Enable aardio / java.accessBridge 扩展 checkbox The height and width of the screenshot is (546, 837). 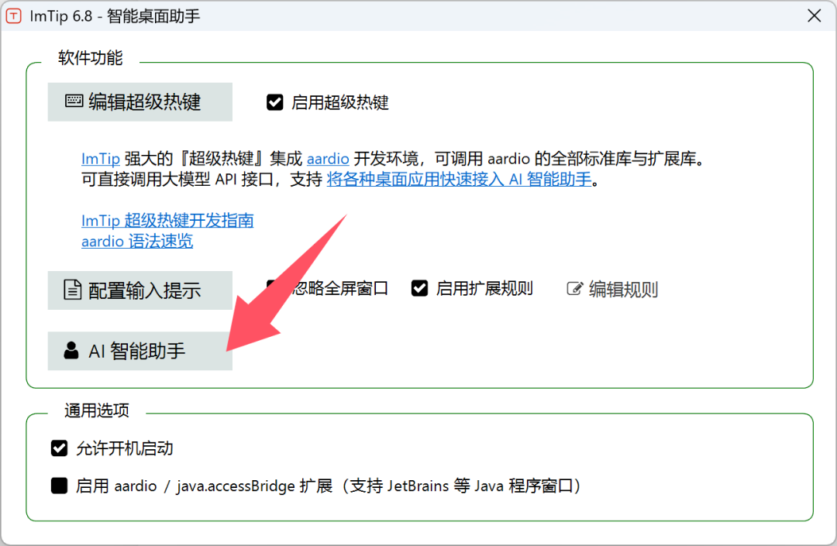point(59,486)
